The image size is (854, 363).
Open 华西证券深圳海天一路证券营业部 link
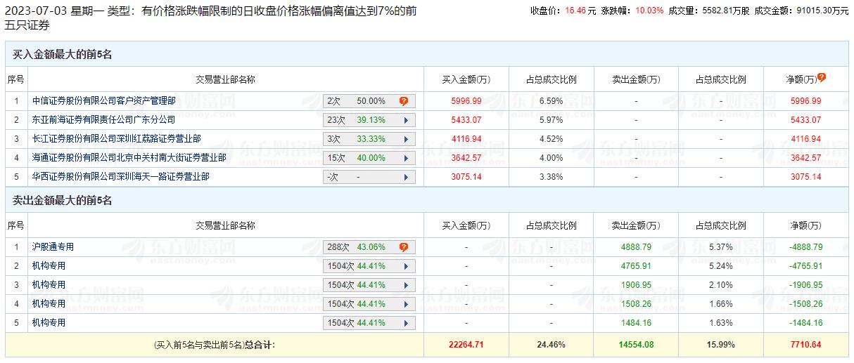coord(120,177)
